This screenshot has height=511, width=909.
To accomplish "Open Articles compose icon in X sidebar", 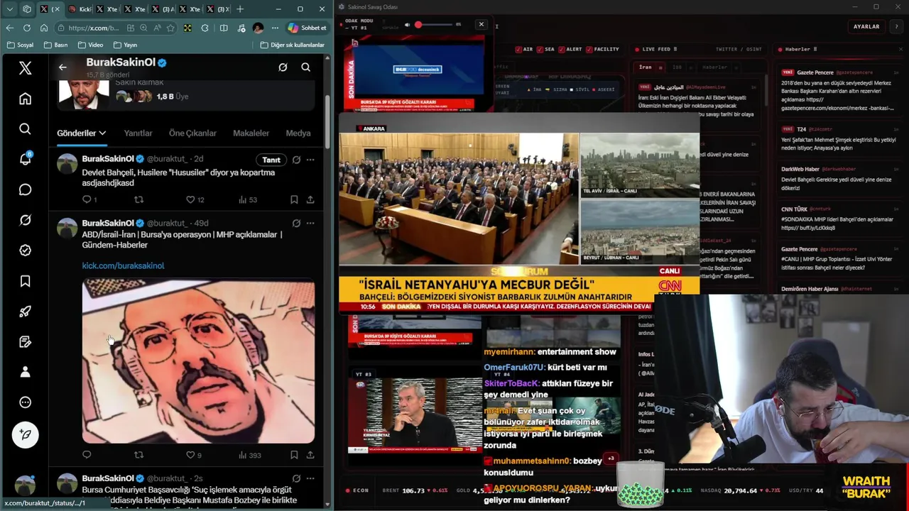I will point(25,341).
